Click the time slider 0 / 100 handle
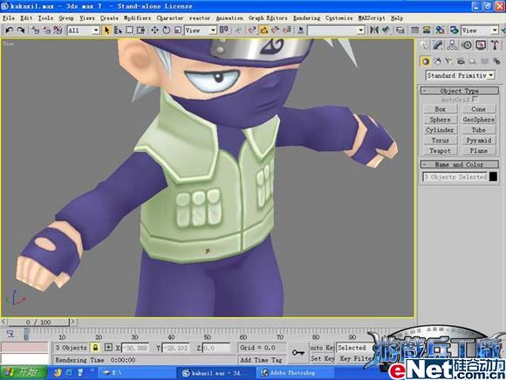 (38, 322)
